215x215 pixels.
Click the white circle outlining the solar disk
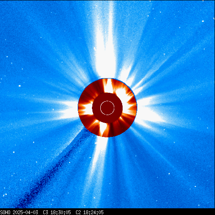pos(107,108)
